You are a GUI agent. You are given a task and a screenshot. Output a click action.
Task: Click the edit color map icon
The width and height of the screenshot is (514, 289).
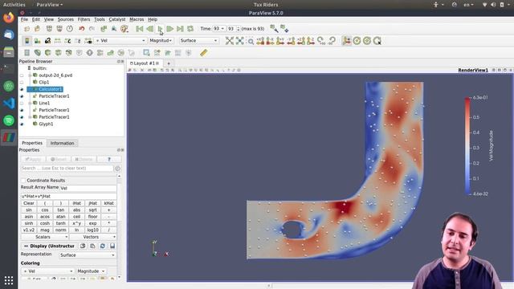click(x=38, y=41)
